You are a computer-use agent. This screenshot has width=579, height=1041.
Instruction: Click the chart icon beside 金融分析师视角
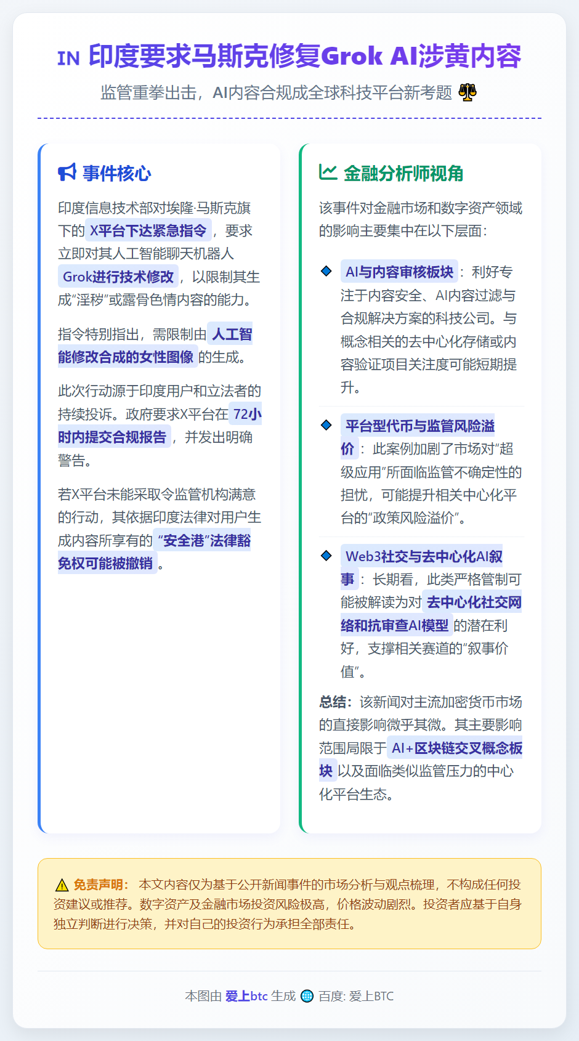[x=328, y=172]
